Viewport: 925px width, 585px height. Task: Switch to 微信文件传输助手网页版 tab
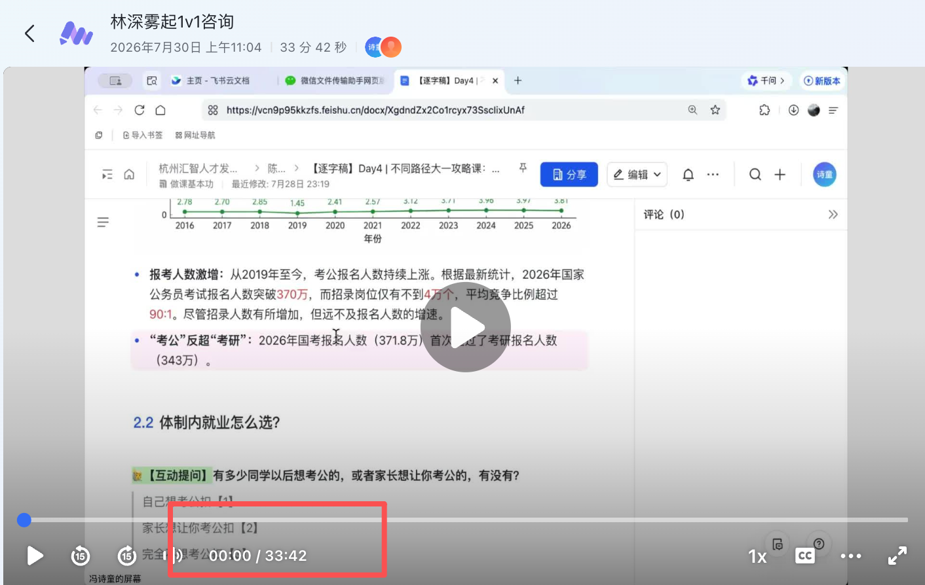335,80
